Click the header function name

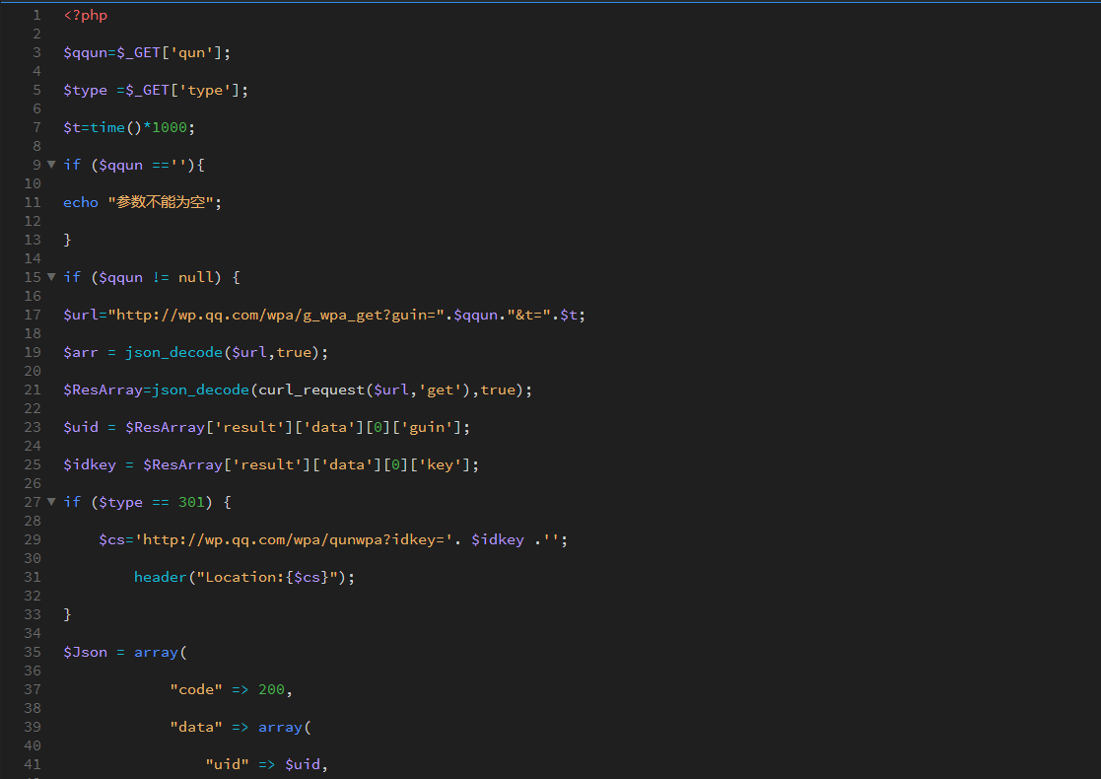160,577
